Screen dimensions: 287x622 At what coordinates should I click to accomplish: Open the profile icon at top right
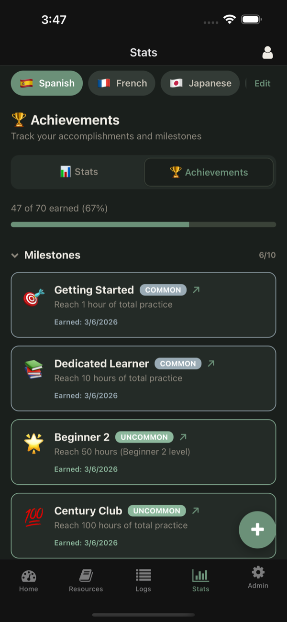click(267, 53)
